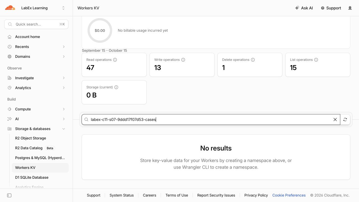Click the Storage & databases folder icon

pyautogui.click(x=10, y=129)
